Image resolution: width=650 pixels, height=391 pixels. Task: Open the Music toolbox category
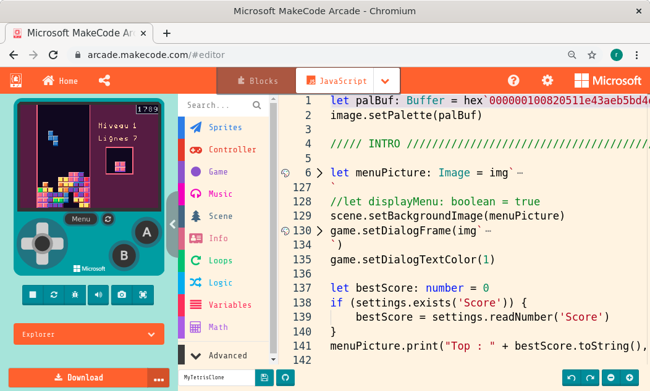coord(224,194)
